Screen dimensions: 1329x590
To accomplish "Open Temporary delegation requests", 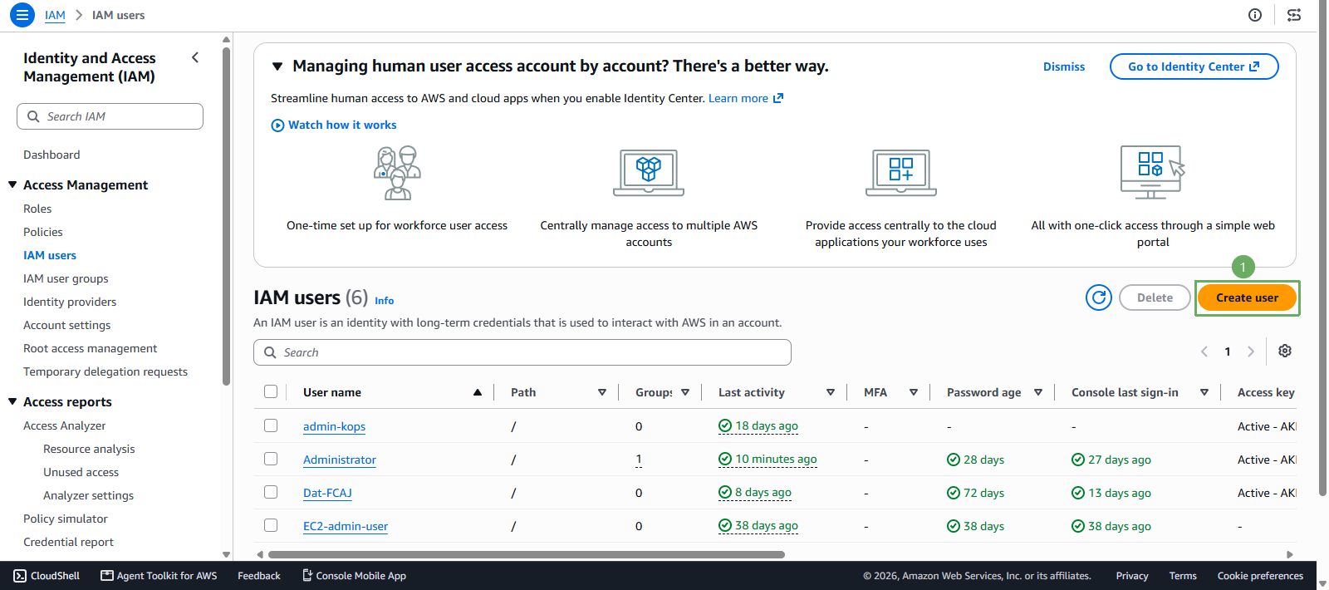I will (105, 371).
